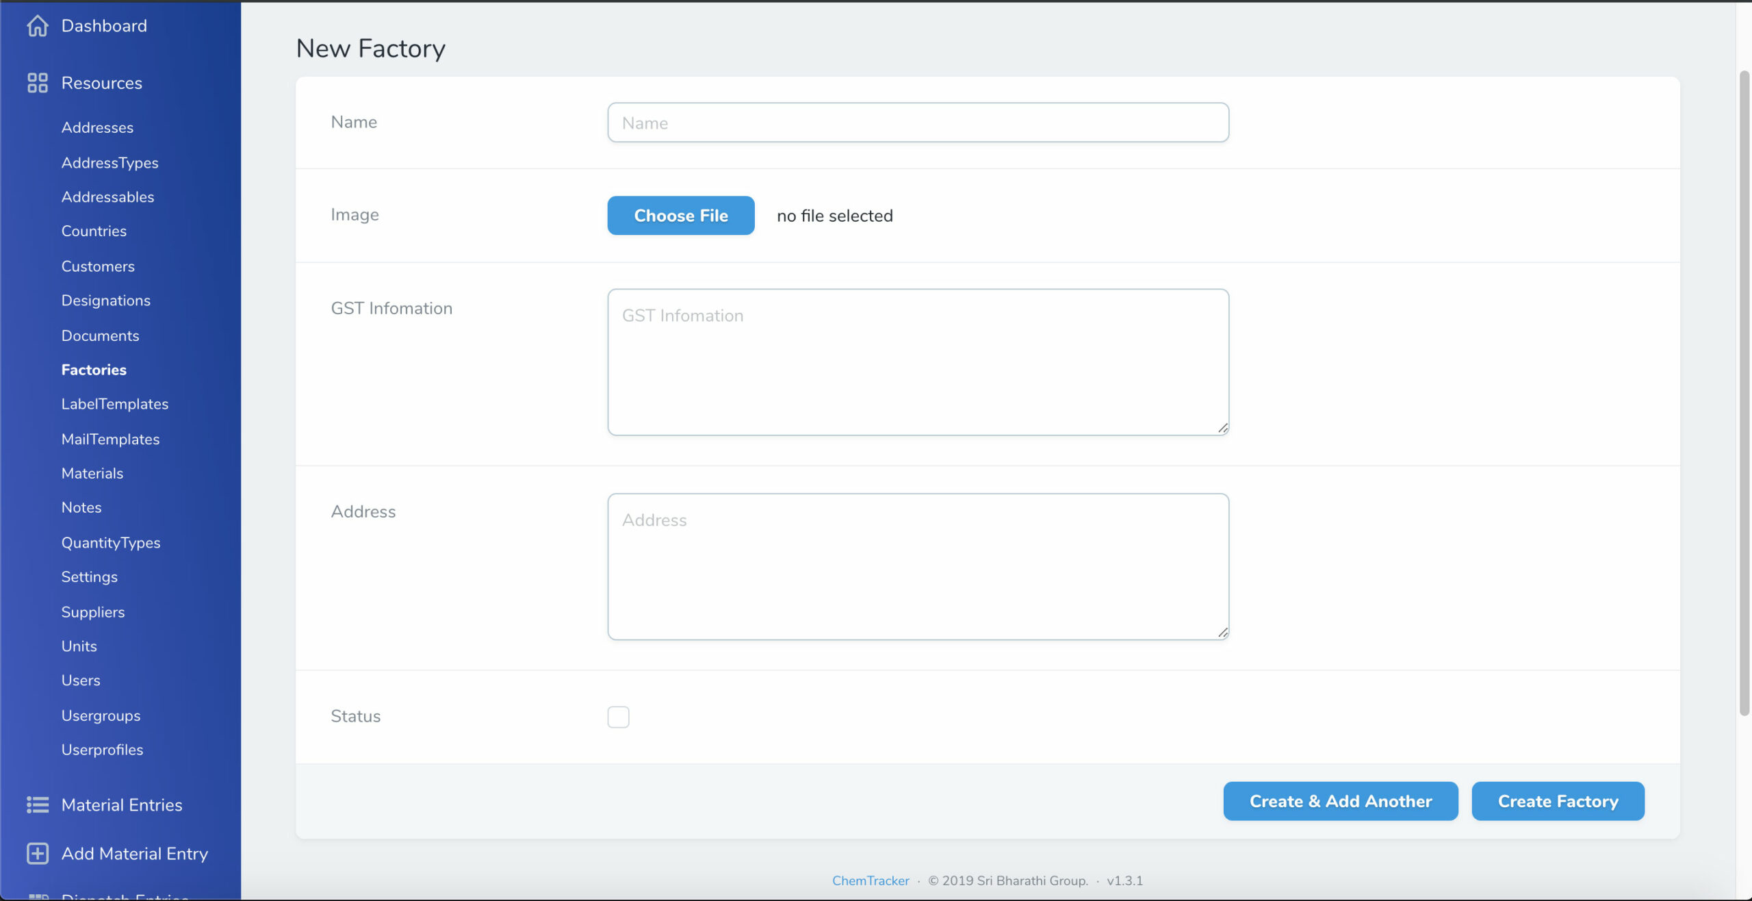Click inside the Address textarea
Viewport: 1752px width, 901px height.
tap(918, 567)
